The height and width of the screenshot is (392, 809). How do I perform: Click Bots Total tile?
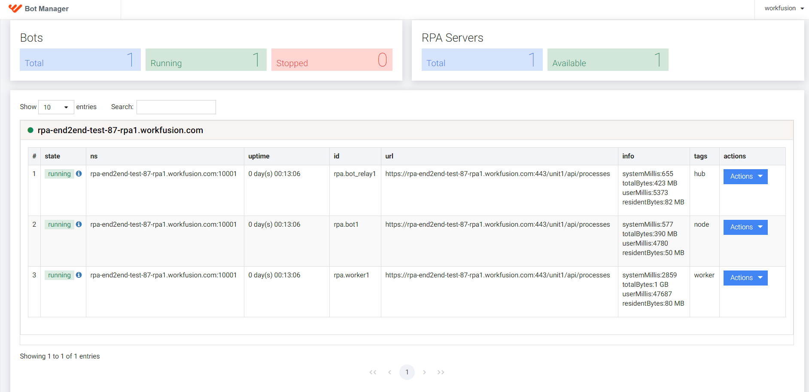pyautogui.click(x=80, y=60)
